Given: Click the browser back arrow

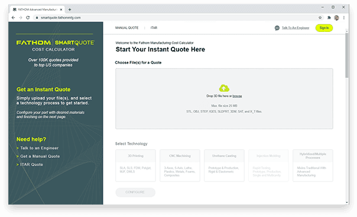Looking at the screenshot, I should pyautogui.click(x=13, y=18).
